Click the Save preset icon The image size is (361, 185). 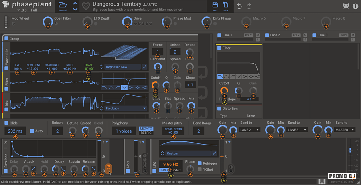click(215, 6)
